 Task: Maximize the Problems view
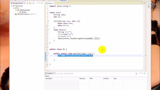coord(144,73)
